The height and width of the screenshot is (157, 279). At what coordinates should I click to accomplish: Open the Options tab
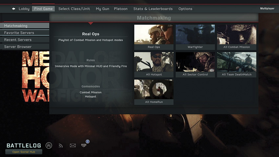point(185,9)
